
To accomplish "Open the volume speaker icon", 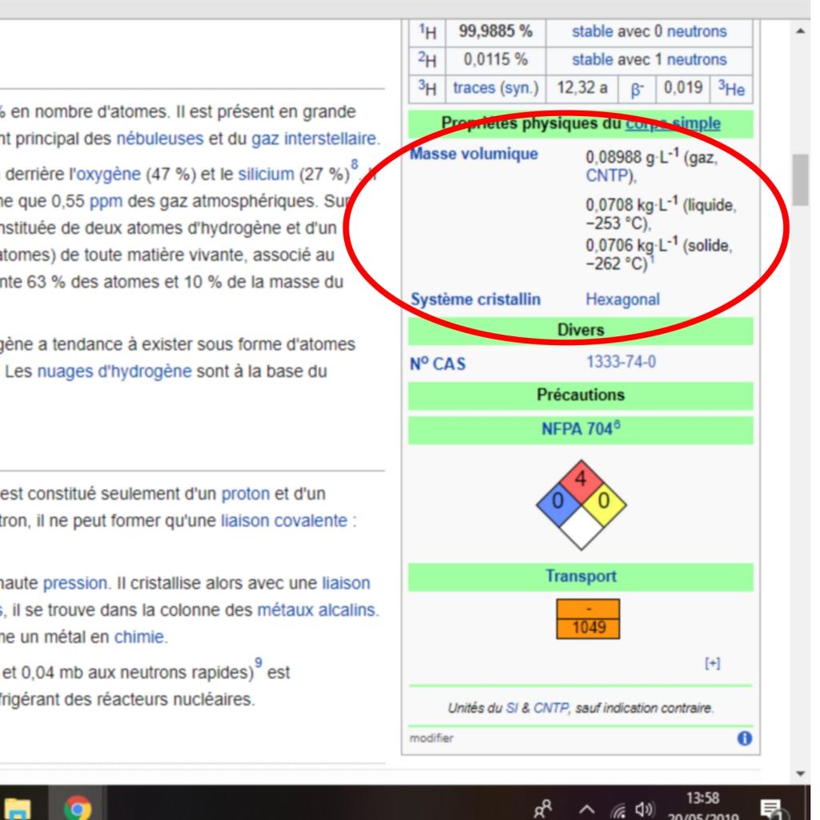I will pyautogui.click(x=645, y=809).
